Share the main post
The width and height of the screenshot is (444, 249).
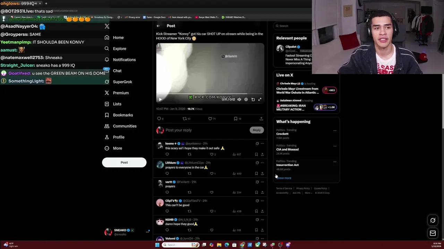261,119
